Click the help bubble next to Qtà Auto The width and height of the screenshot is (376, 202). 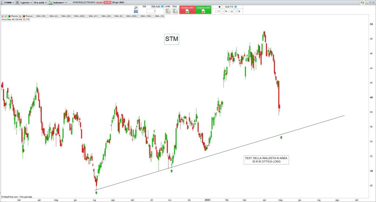[x=162, y=7]
